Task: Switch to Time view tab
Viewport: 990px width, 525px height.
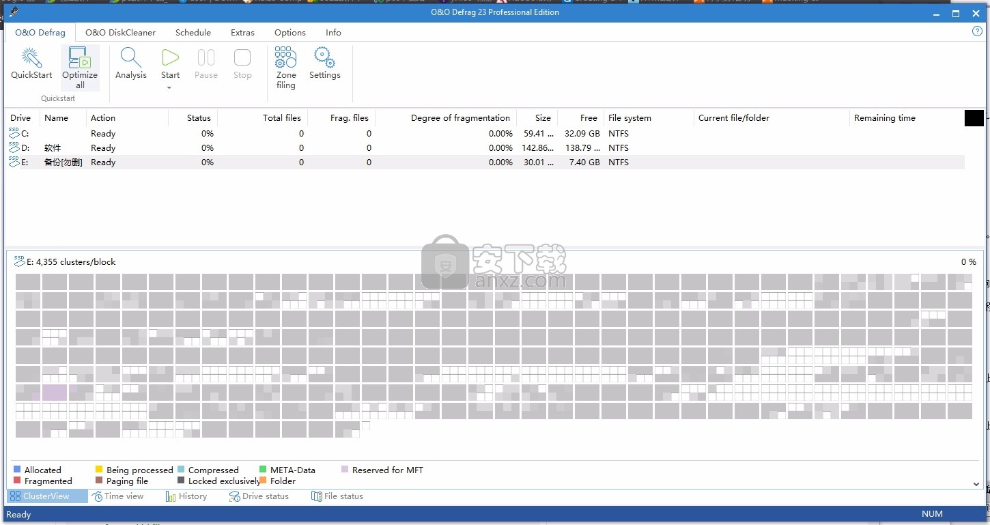Action: click(x=118, y=496)
